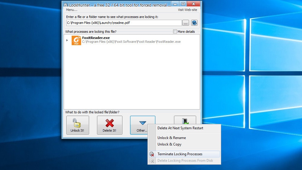Select Unlock & Rename from the menu

tap(172, 138)
